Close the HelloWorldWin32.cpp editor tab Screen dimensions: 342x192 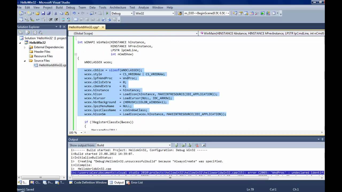(x=103, y=27)
